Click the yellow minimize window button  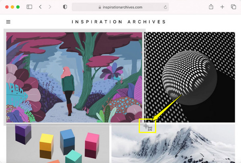click(x=12, y=7)
